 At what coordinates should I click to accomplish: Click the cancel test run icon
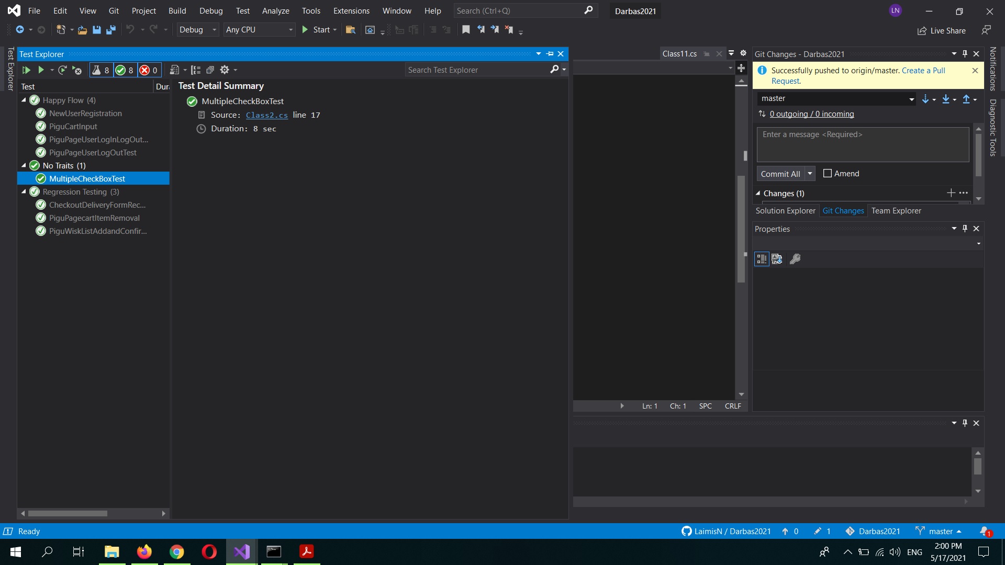tap(77, 70)
